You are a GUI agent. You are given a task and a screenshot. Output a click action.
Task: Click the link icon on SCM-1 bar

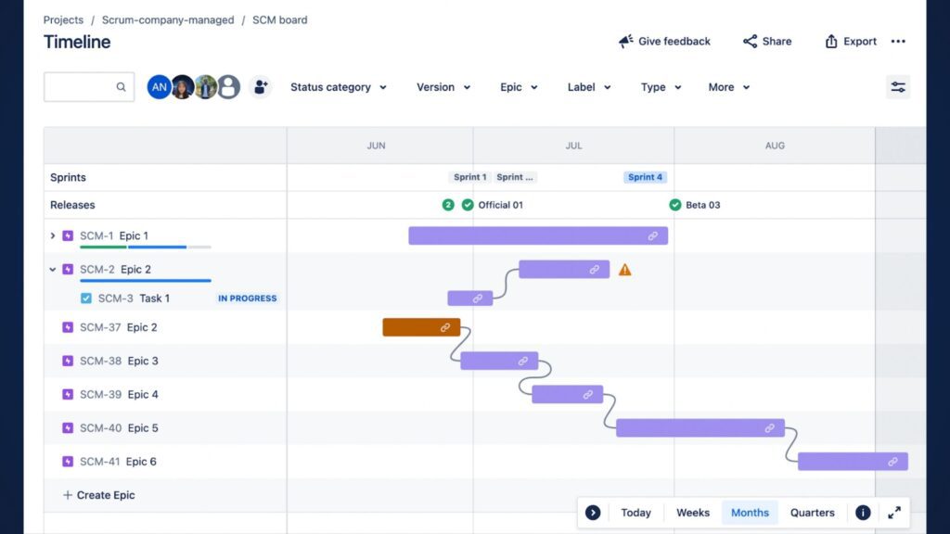pos(652,235)
